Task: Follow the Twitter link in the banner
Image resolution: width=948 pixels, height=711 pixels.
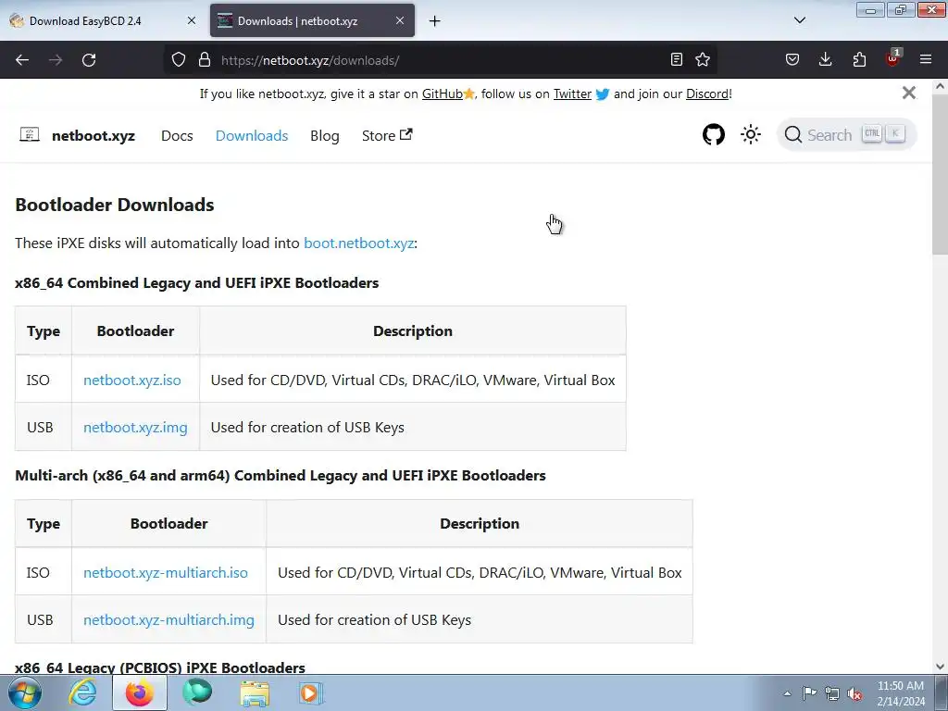Action: point(572,94)
